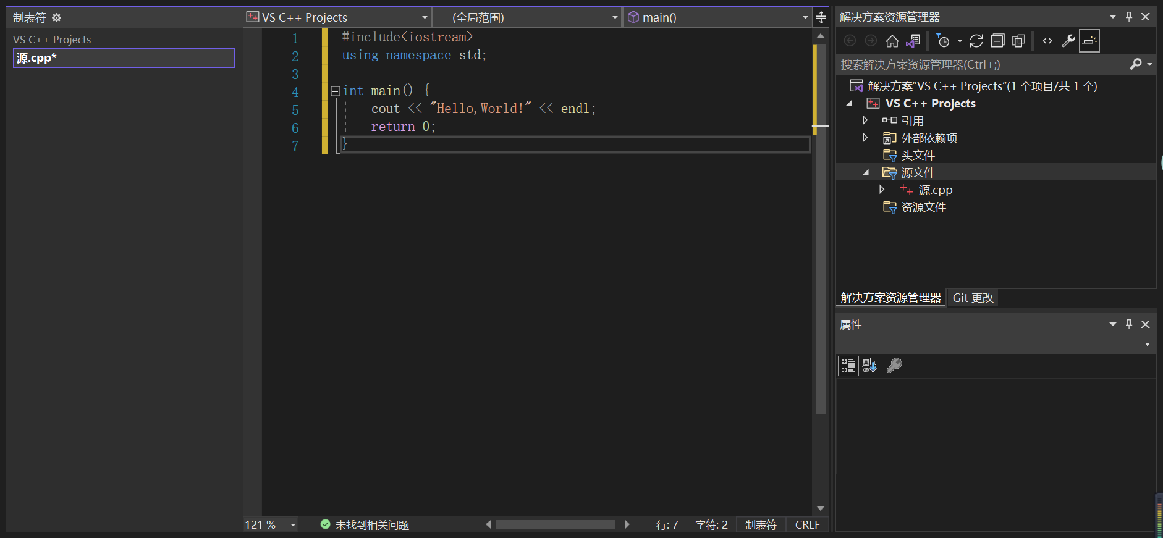Screen dimensions: 1163x538
Task: Click the split editor icon above the scrollbar
Action: (821, 17)
